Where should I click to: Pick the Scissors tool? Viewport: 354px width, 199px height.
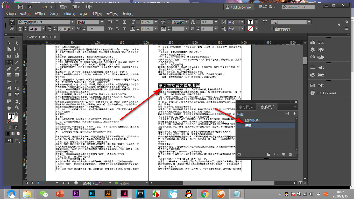(x=9, y=88)
